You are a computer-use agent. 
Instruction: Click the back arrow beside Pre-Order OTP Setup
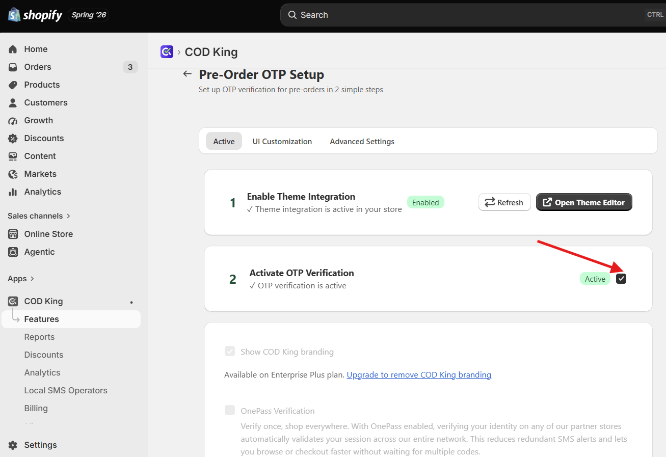[188, 74]
